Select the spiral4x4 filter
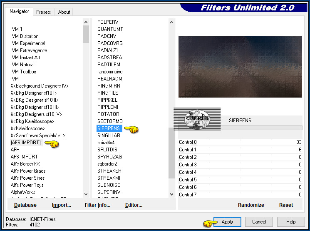Screen dimensions: 310x231 click(x=106, y=143)
